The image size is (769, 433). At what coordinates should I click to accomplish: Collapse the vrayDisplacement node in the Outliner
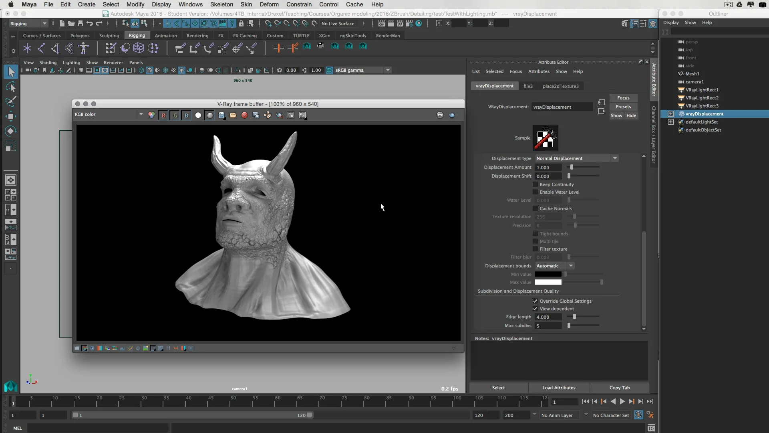(671, 114)
